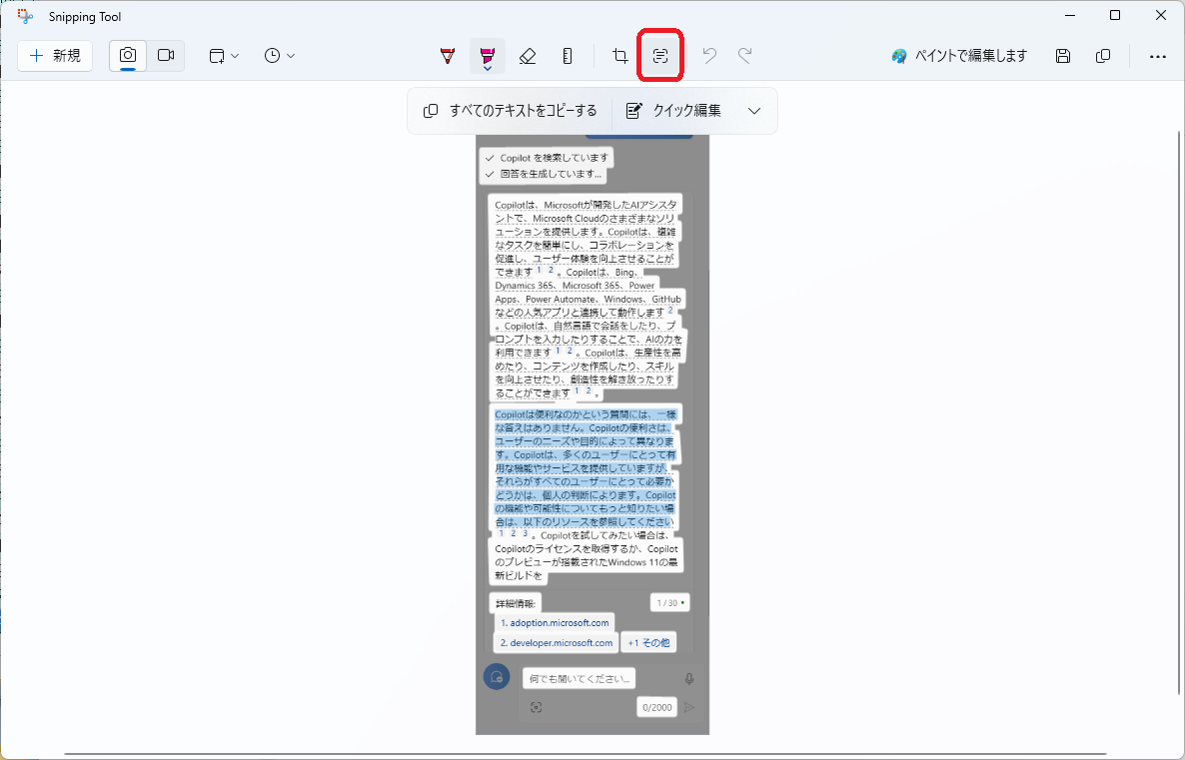Toggle the highlighter tool
1185x760 pixels.
coord(487,56)
